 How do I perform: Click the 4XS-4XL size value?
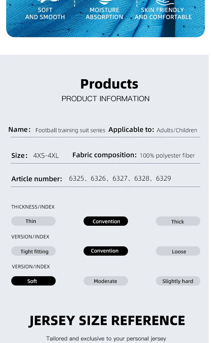(x=46, y=156)
